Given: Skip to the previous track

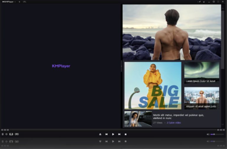Looking at the screenshot, I should (x=106, y=134).
